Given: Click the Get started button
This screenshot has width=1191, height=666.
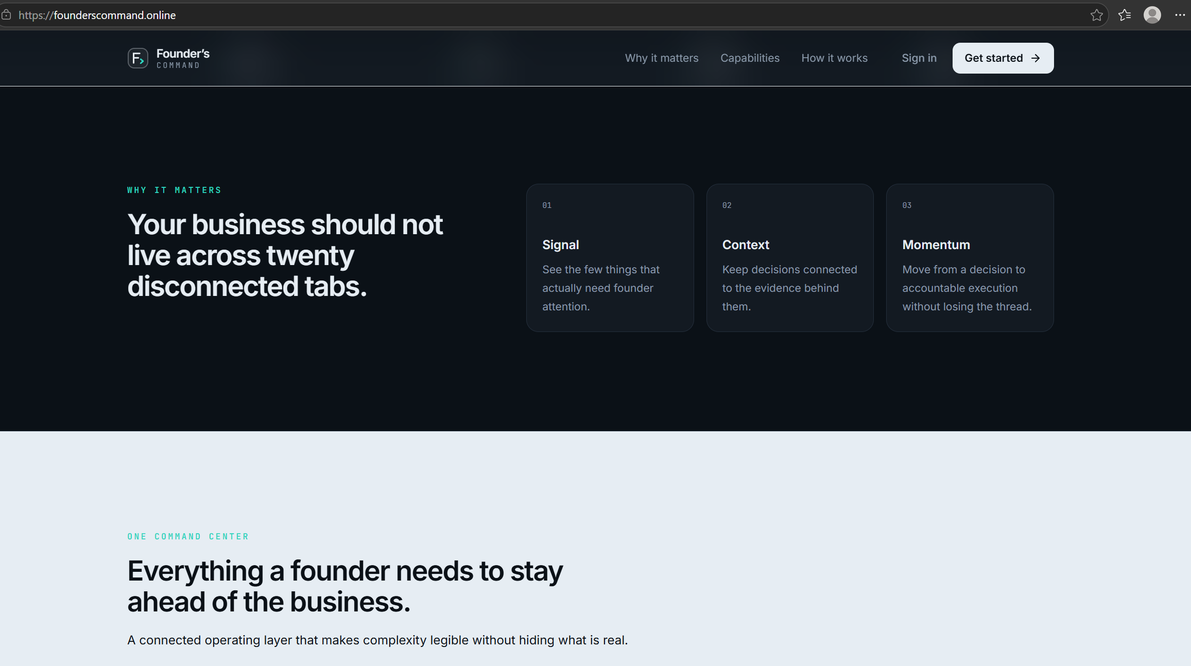Looking at the screenshot, I should [x=1003, y=58].
